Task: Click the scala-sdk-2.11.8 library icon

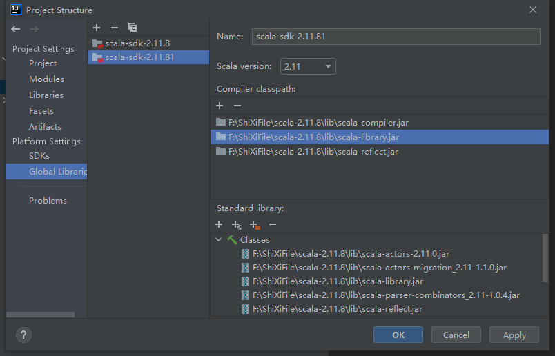Action: coord(97,43)
